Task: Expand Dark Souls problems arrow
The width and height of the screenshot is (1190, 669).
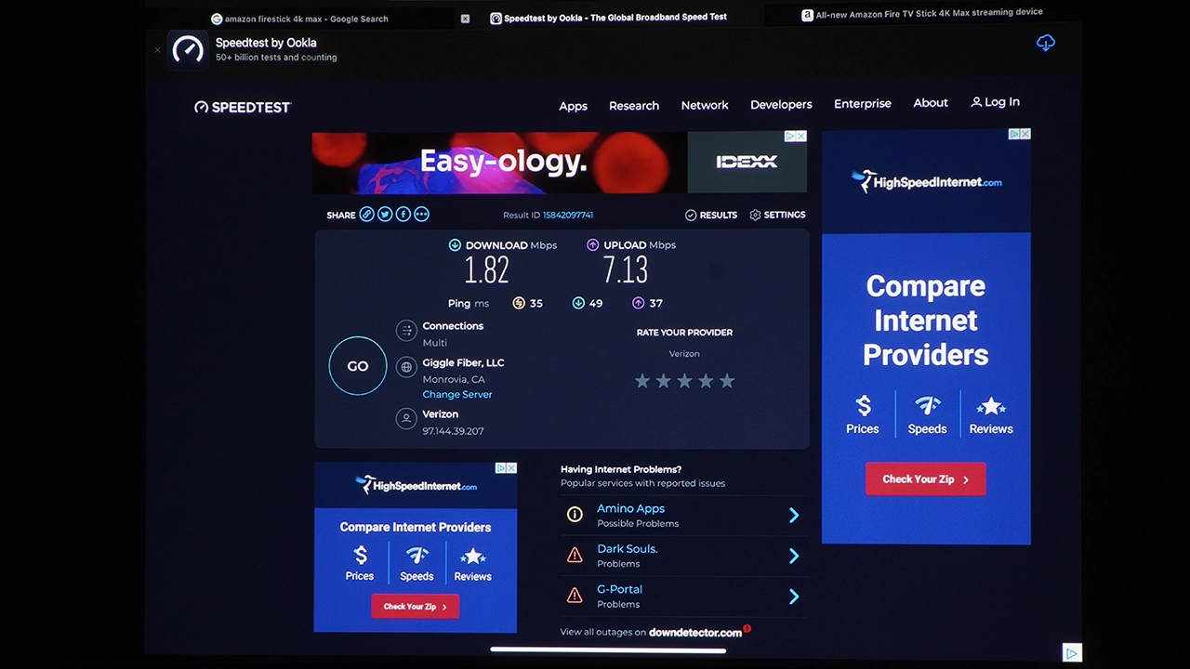Action: [x=794, y=556]
